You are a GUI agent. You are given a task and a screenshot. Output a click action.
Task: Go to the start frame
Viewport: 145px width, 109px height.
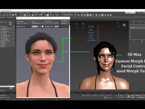point(117,95)
